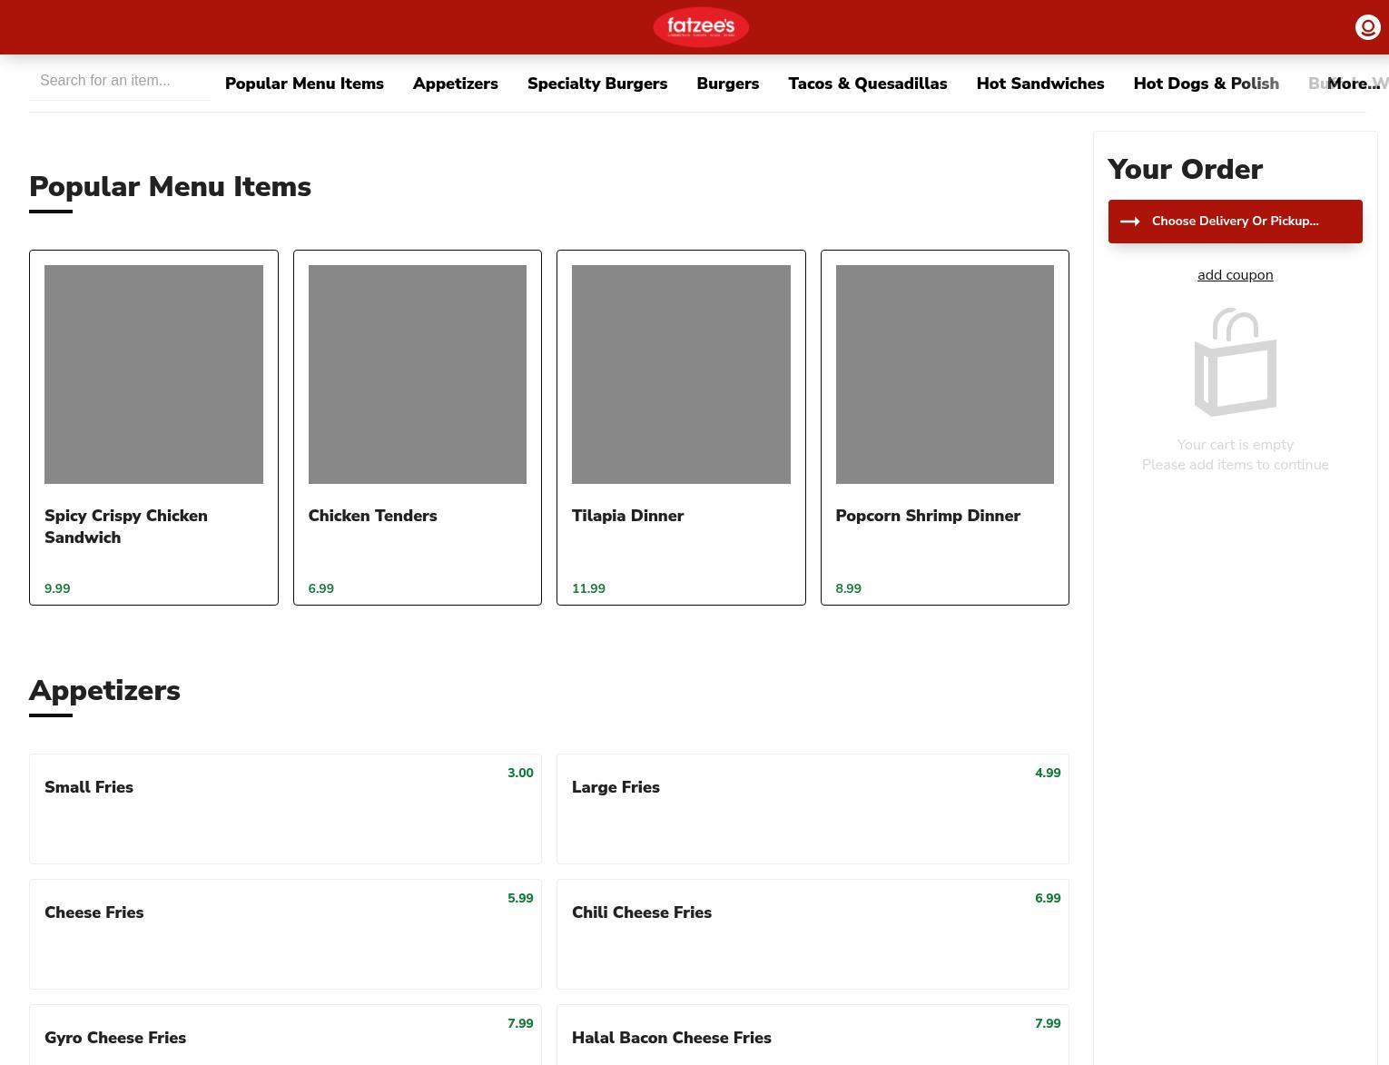The width and height of the screenshot is (1389, 1065).
Task: Select the Chicken Tenders photo
Action: click(417, 374)
